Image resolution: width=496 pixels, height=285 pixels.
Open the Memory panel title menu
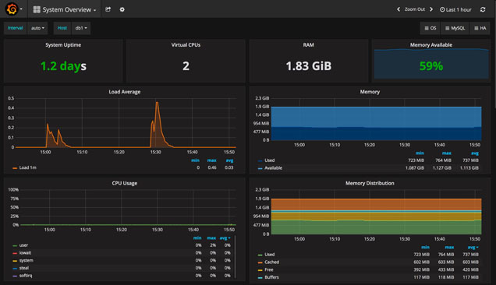pyautogui.click(x=370, y=92)
